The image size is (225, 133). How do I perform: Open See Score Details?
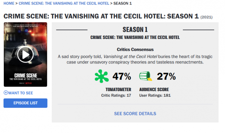[135, 113]
